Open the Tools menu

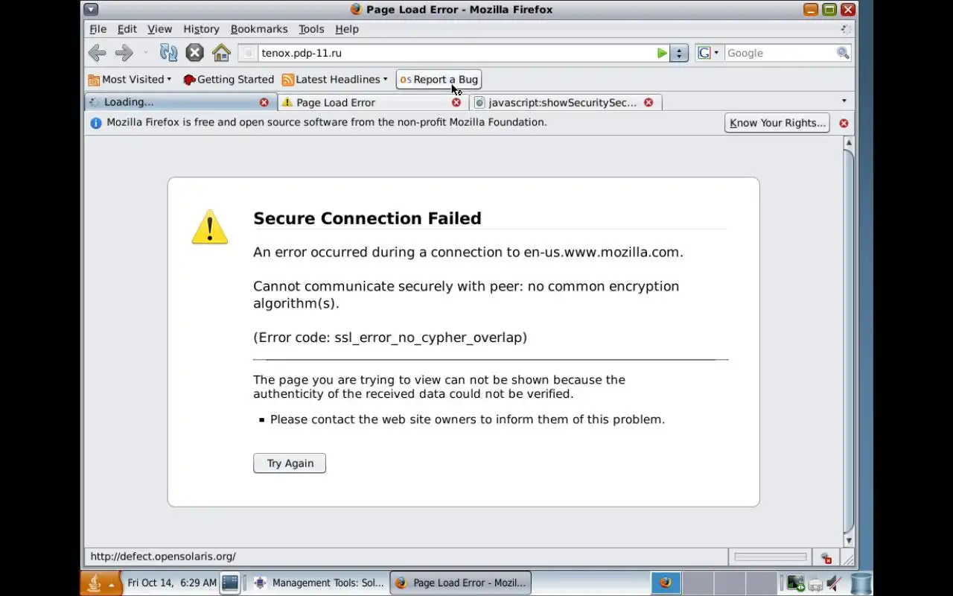(311, 29)
